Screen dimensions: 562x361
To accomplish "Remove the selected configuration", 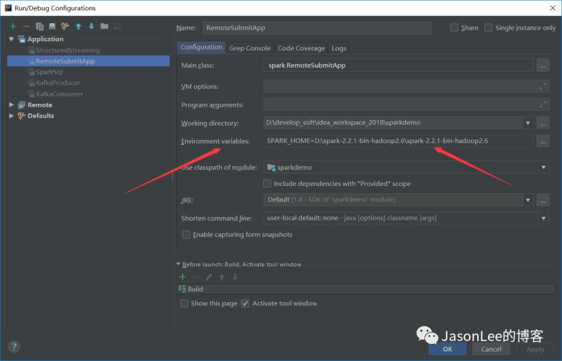I will [x=26, y=26].
